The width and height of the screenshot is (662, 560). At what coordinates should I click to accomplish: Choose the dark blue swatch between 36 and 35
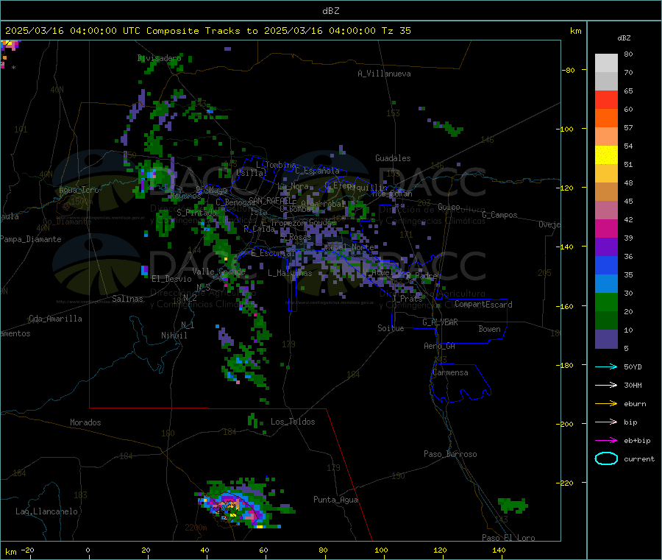(606, 265)
